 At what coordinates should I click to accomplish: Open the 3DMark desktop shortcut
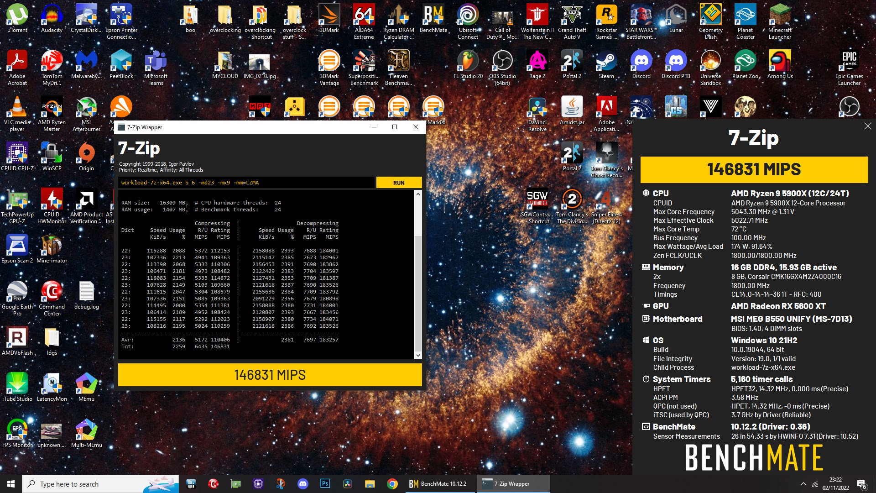coord(329,18)
